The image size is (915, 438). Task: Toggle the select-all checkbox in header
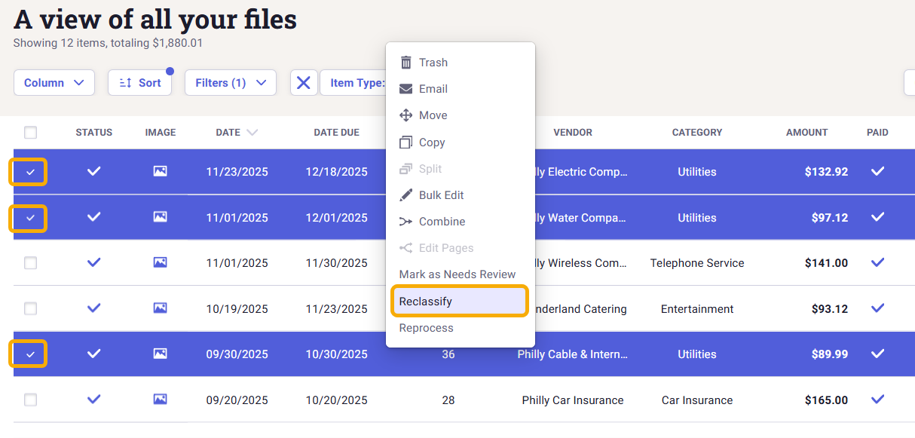(30, 133)
